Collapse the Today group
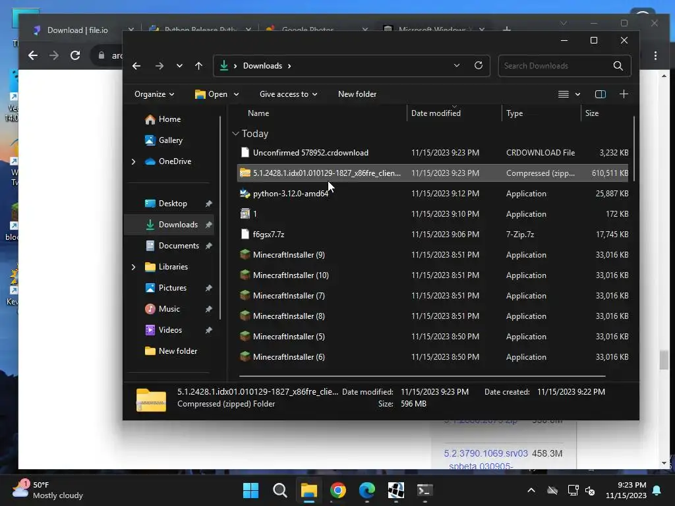 (x=235, y=134)
